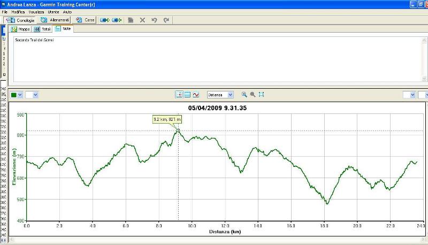Zoom out of the elevation chart
This screenshot has height=245, width=428.
coord(253,94)
